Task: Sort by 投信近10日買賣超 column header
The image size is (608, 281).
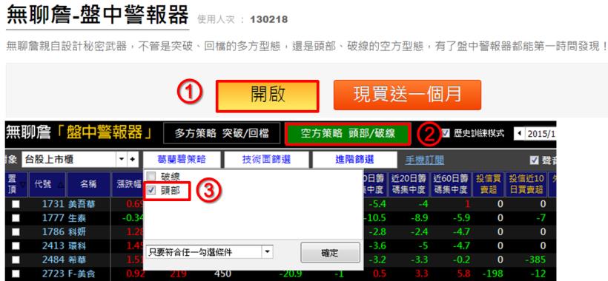Action: (526, 185)
